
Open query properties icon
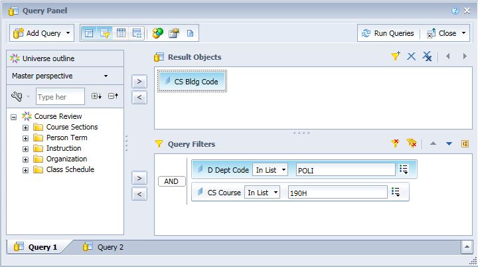174,33
